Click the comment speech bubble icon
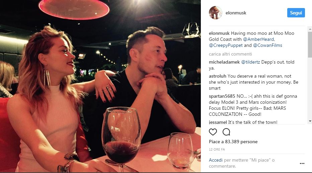 pos(226,132)
